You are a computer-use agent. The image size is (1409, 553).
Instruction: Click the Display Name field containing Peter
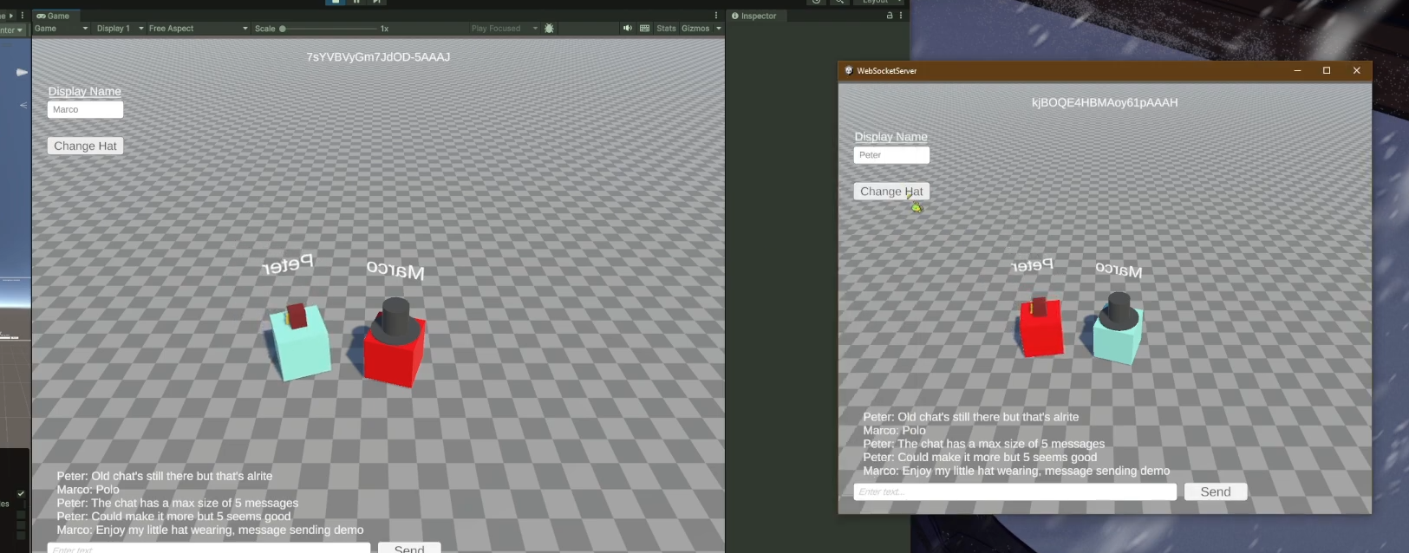tap(890, 155)
